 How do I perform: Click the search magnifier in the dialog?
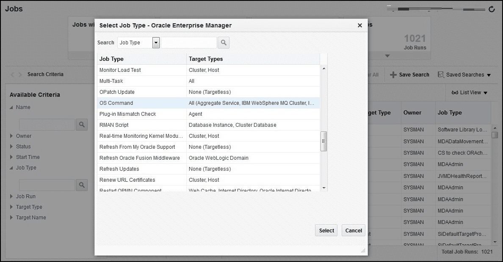pyautogui.click(x=223, y=43)
